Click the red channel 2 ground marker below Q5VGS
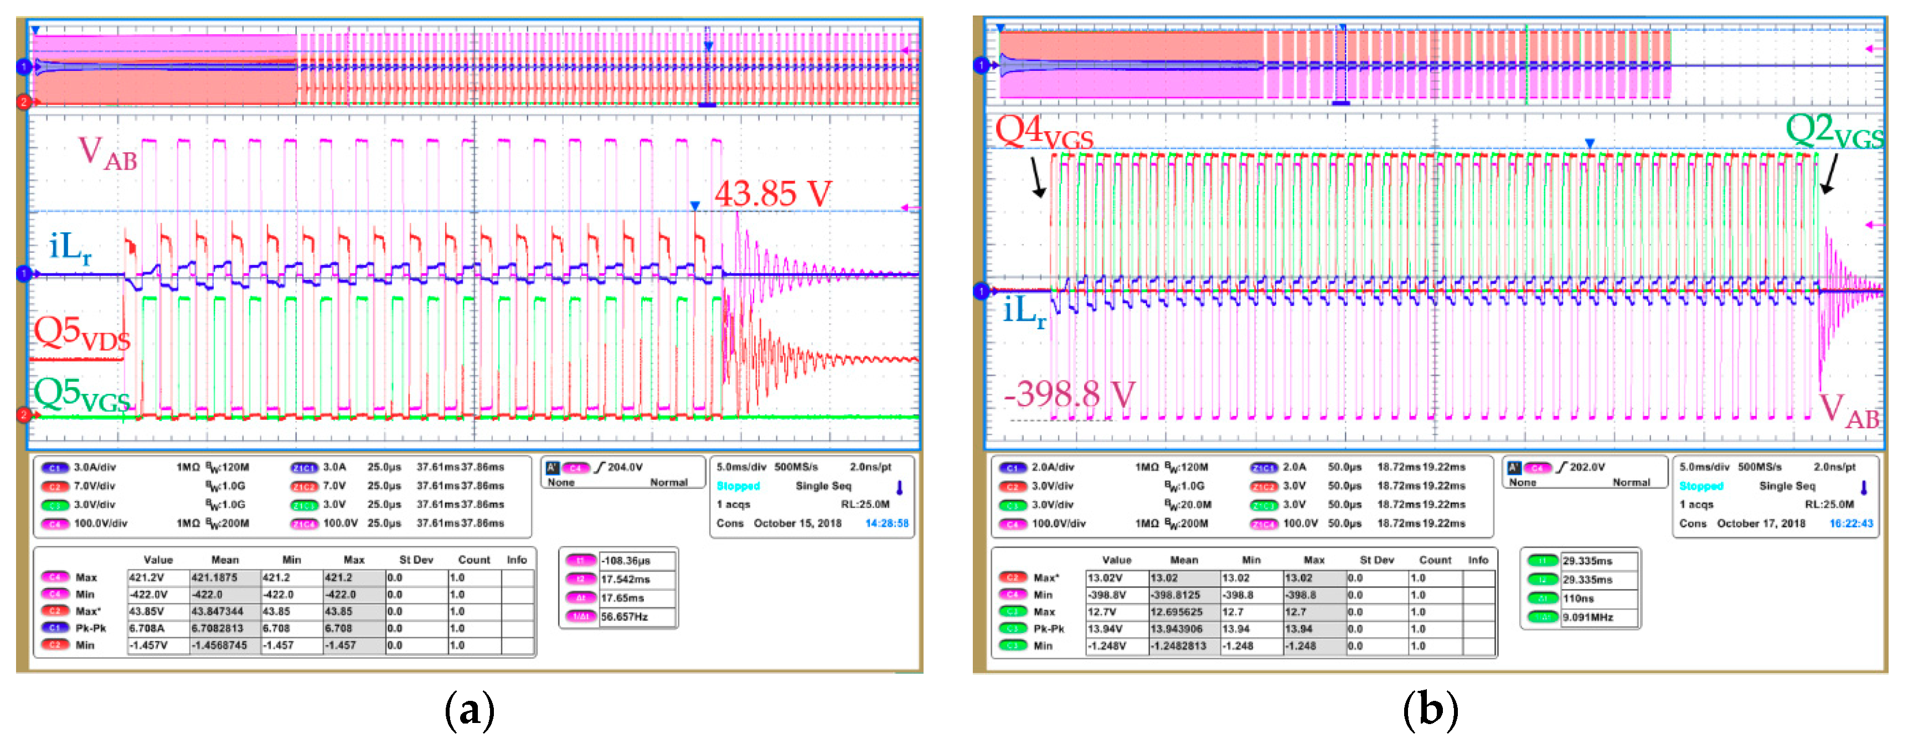This screenshot has width=1908, height=744. pyautogui.click(x=23, y=414)
